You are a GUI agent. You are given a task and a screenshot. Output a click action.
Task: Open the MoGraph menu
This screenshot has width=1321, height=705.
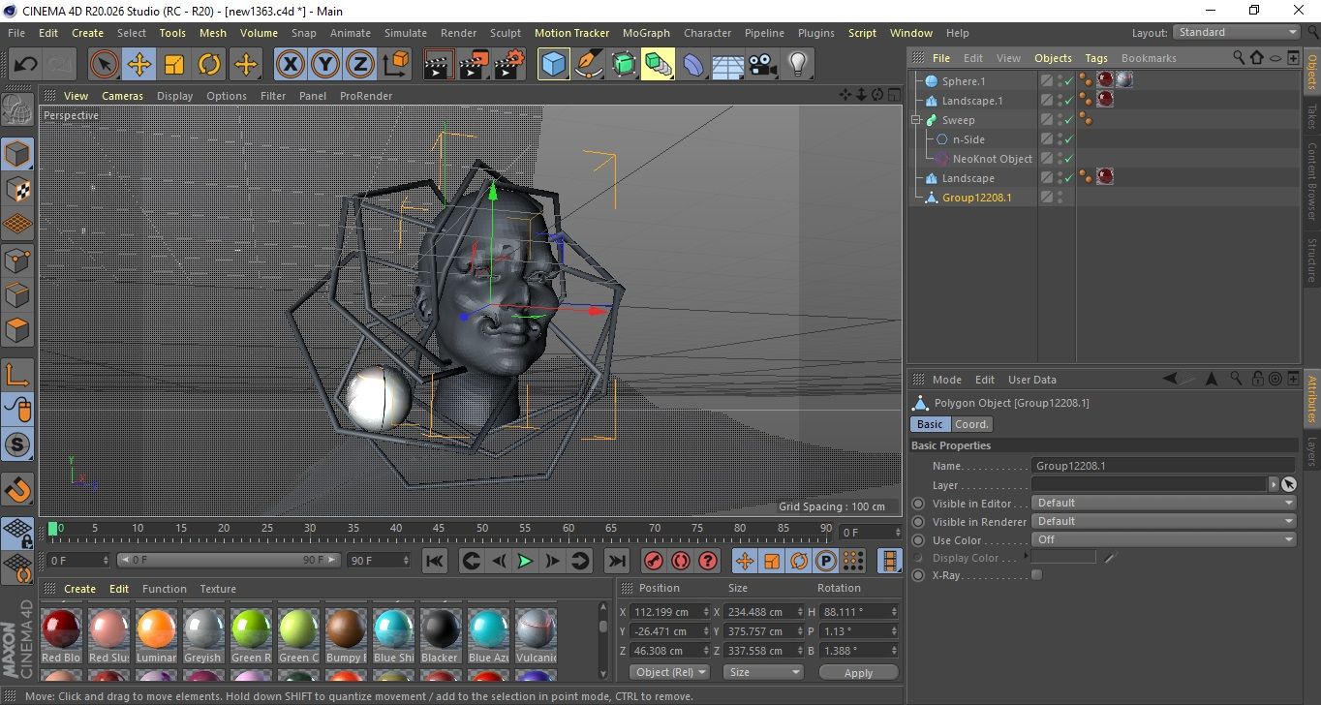tap(646, 33)
